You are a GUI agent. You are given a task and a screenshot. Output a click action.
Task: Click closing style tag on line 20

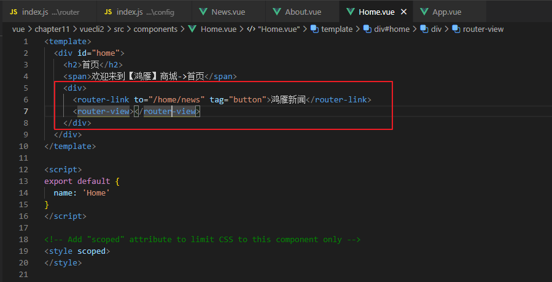click(x=63, y=262)
